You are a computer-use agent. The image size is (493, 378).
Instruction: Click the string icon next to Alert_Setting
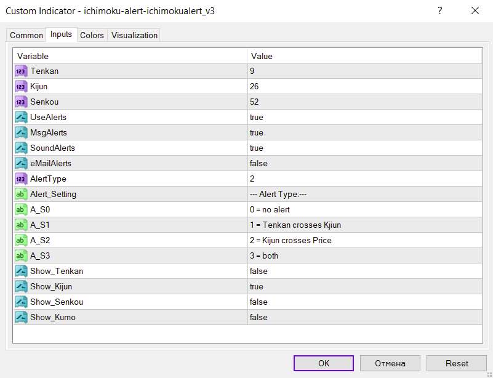click(21, 195)
